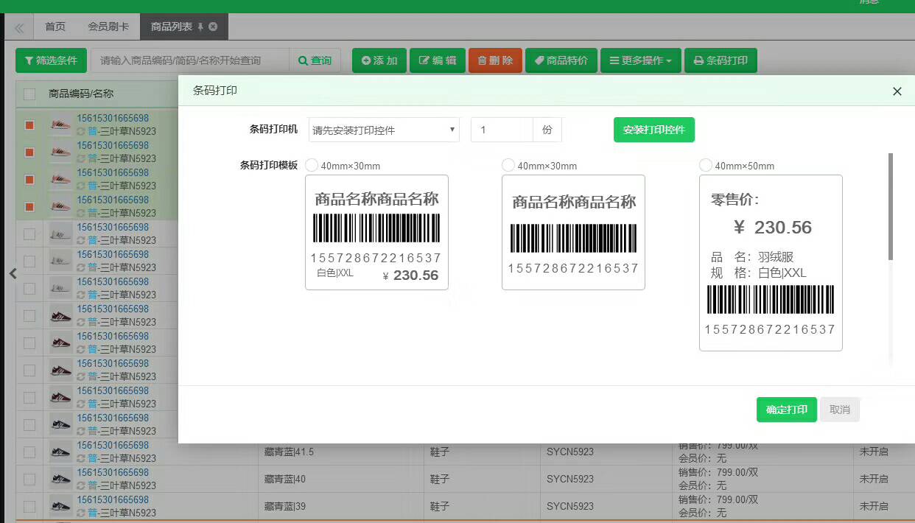Image resolution: width=915 pixels, height=523 pixels.
Task: Open product code 15615301665698 in 藏青蓝|39 row
Action: [x=113, y=499]
